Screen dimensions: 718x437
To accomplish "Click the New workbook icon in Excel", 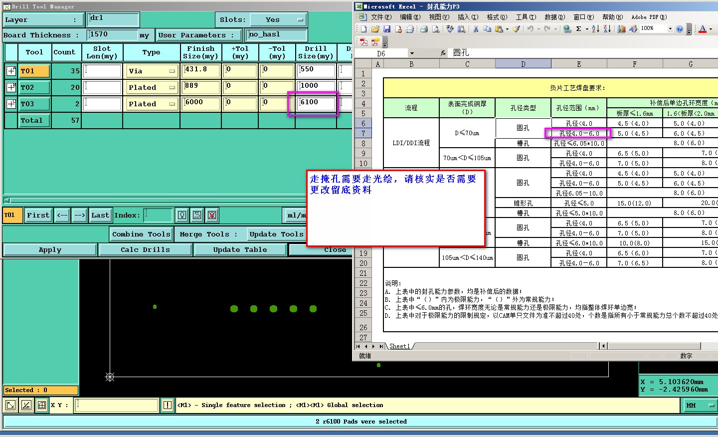I will click(x=363, y=29).
